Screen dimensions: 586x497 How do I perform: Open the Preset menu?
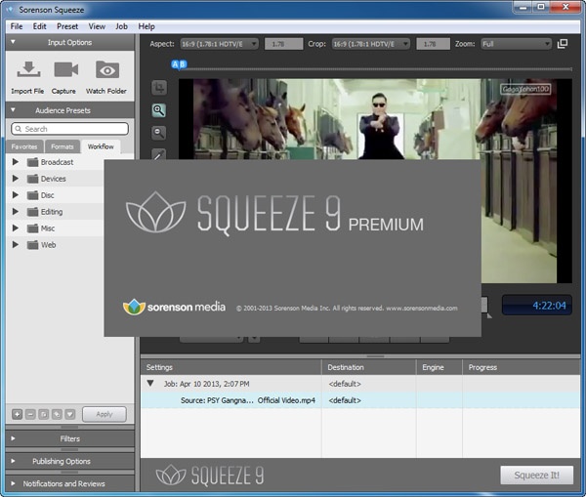coord(67,26)
